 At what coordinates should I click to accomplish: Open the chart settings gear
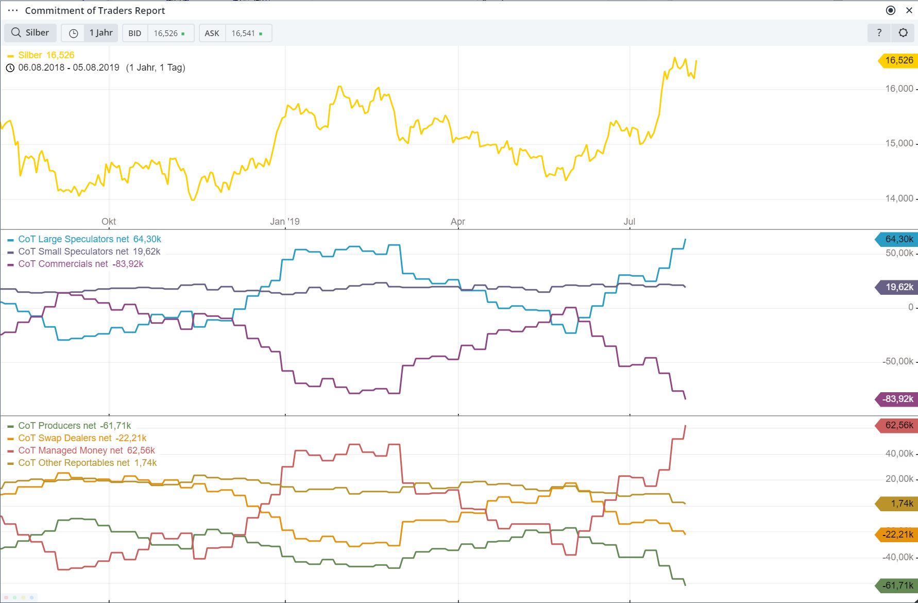point(903,33)
